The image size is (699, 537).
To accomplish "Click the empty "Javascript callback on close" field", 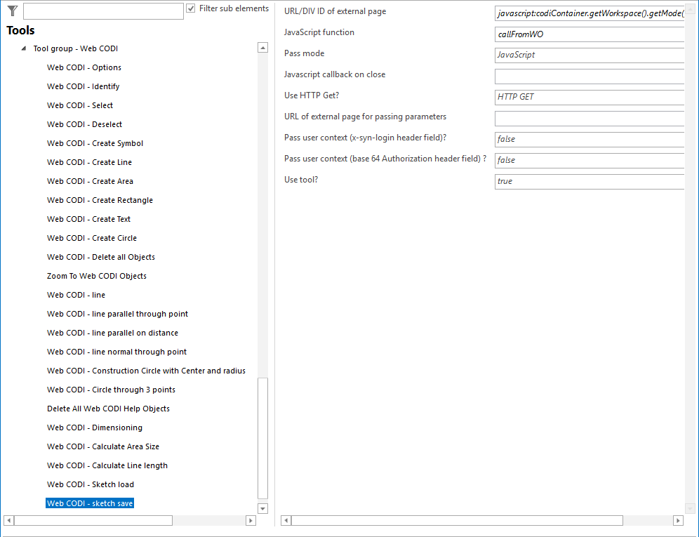I will (x=590, y=76).
